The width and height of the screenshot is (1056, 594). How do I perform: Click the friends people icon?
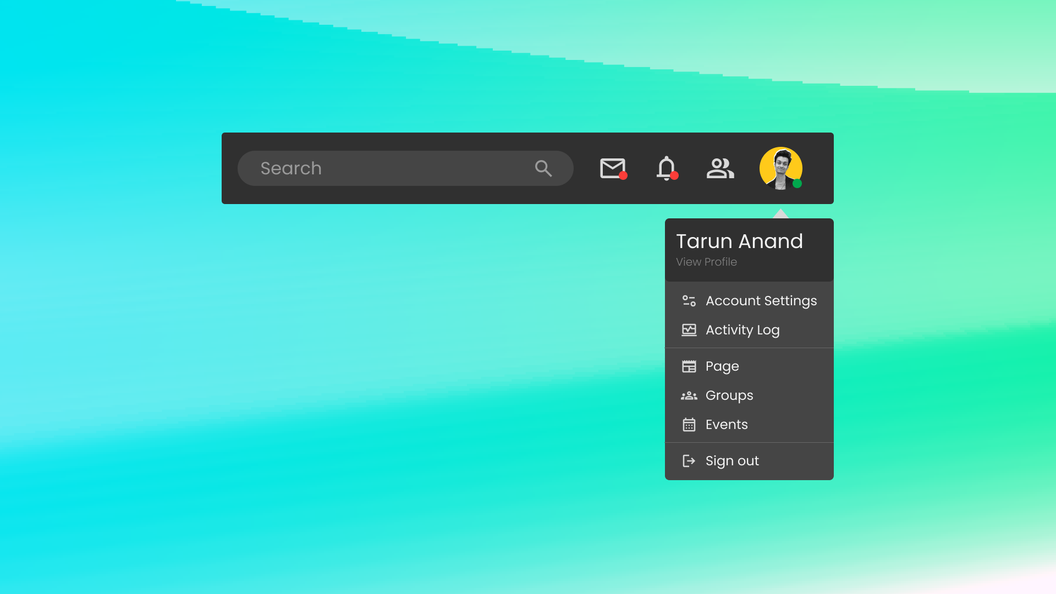tap(720, 168)
